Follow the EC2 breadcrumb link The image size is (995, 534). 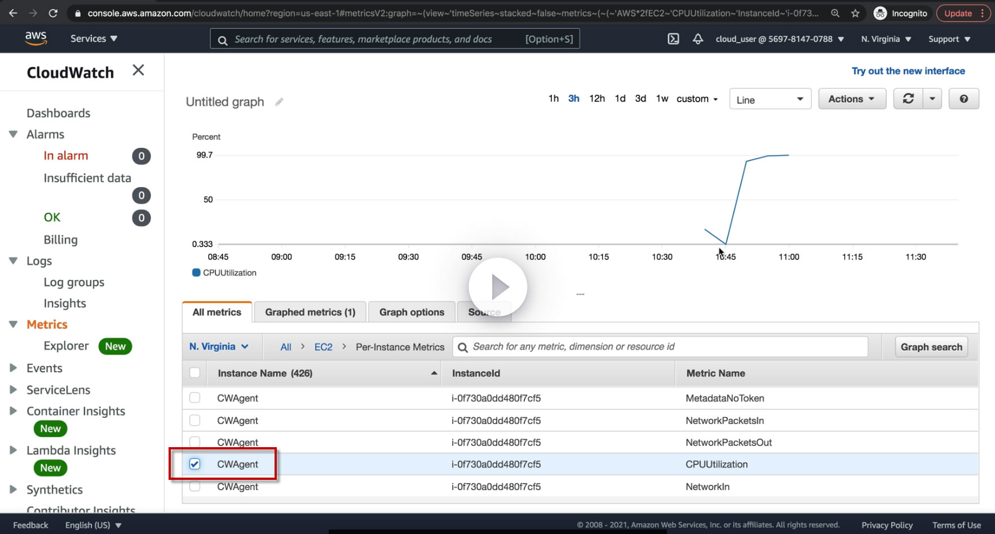coord(323,347)
